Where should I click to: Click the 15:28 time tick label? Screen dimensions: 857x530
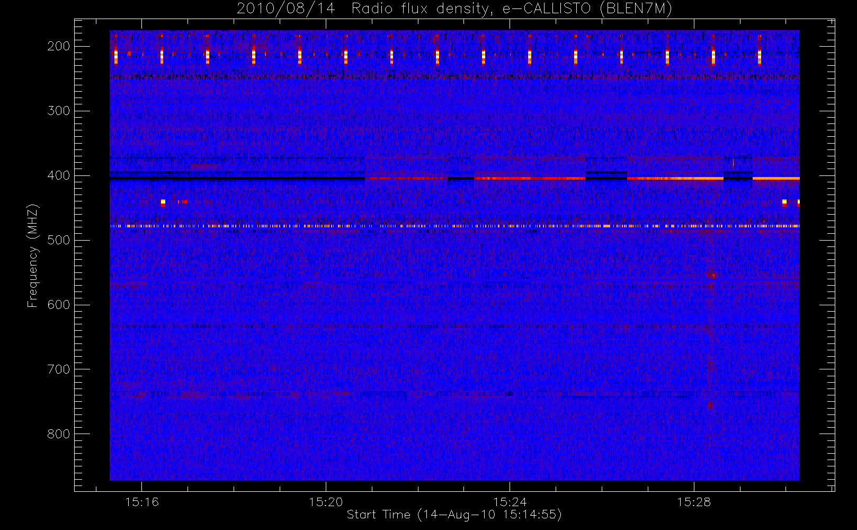tap(694, 502)
